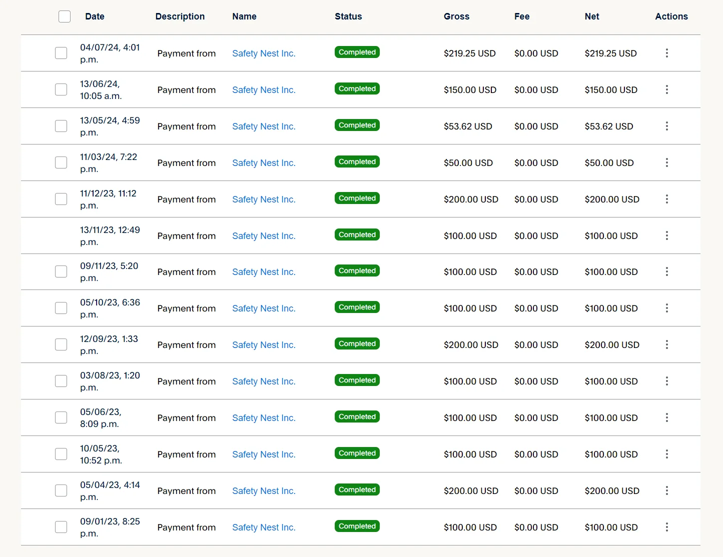This screenshot has width=723, height=557.
Task: Open Safety Nest Inc. link for 13/06/24
Action: point(264,90)
